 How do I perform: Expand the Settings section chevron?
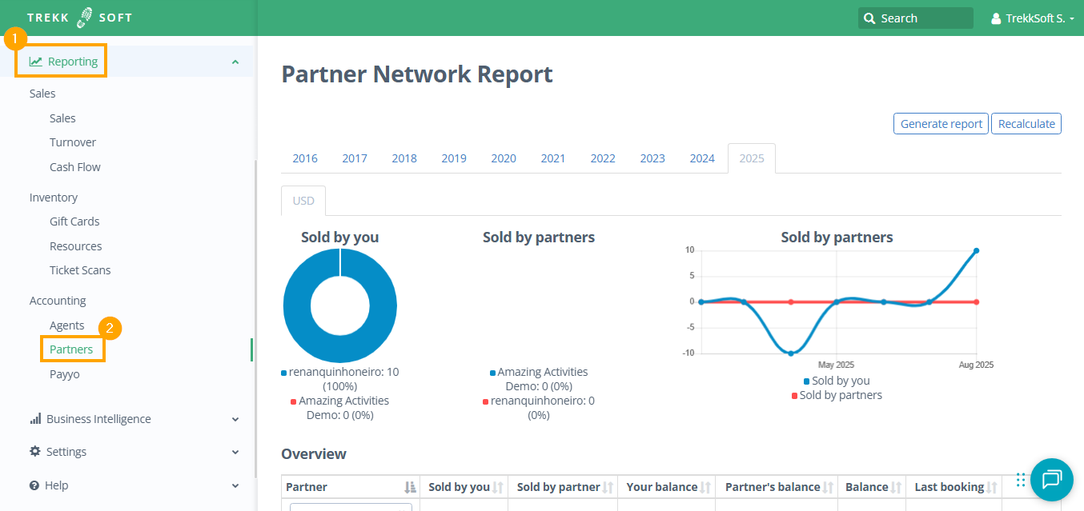235,452
